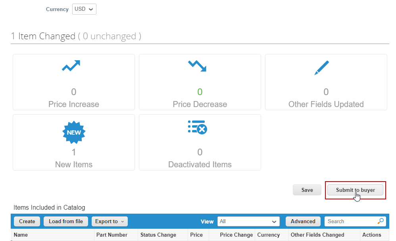Open the Currency USD dropdown

[x=84, y=9]
